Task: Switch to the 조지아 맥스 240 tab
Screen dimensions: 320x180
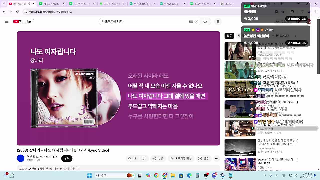Action: click(x=112, y=4)
